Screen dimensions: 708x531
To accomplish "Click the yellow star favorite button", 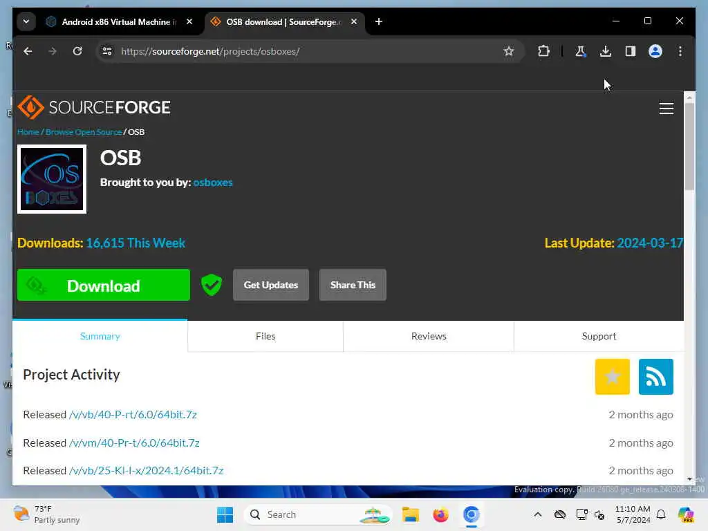I will pos(613,377).
